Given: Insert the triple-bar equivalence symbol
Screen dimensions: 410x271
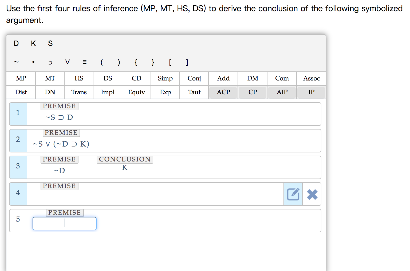Looking at the screenshot, I should point(84,62).
